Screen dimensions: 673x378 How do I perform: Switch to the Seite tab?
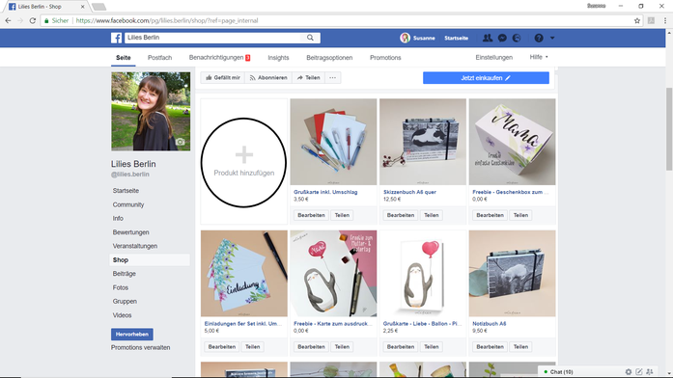pos(124,58)
